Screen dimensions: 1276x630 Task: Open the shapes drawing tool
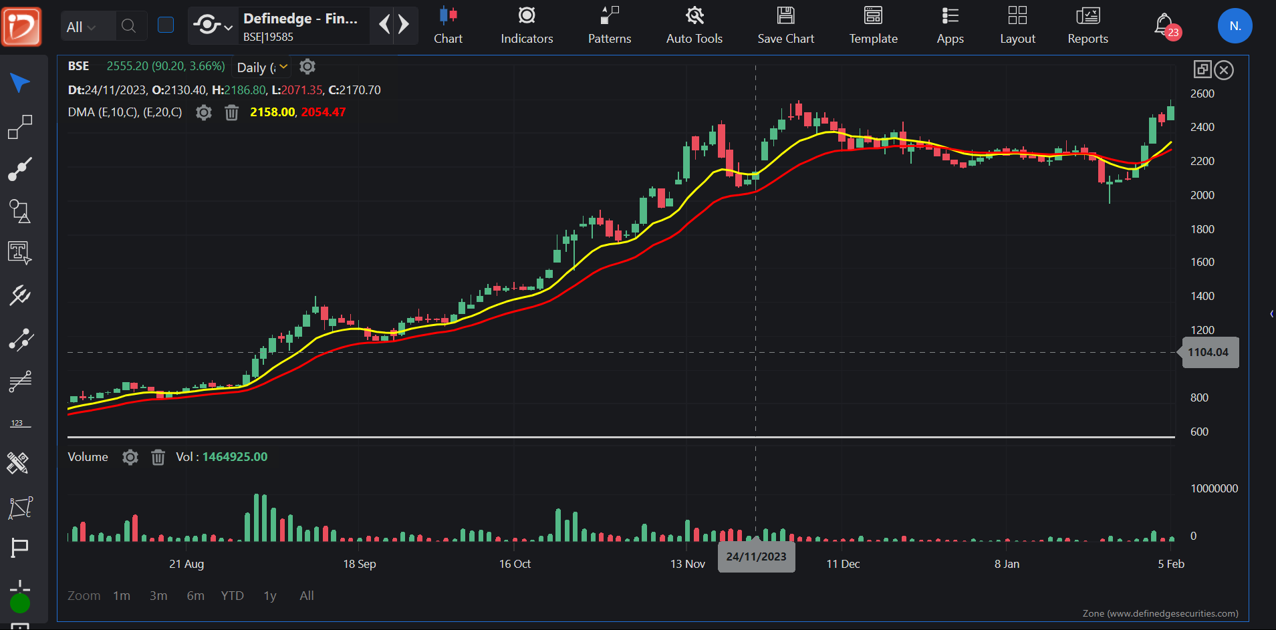[20, 211]
